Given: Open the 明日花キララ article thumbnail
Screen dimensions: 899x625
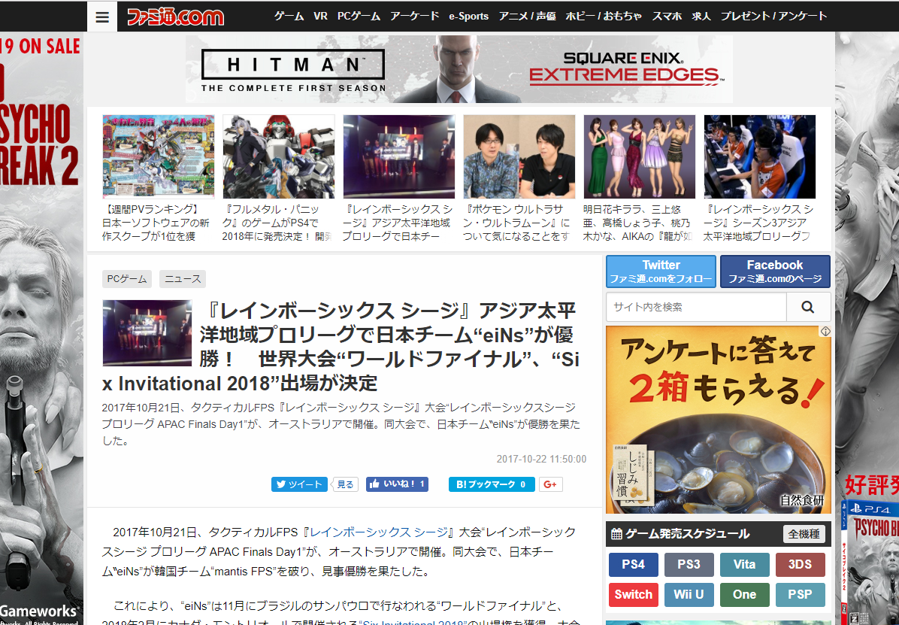Looking at the screenshot, I should click(639, 156).
